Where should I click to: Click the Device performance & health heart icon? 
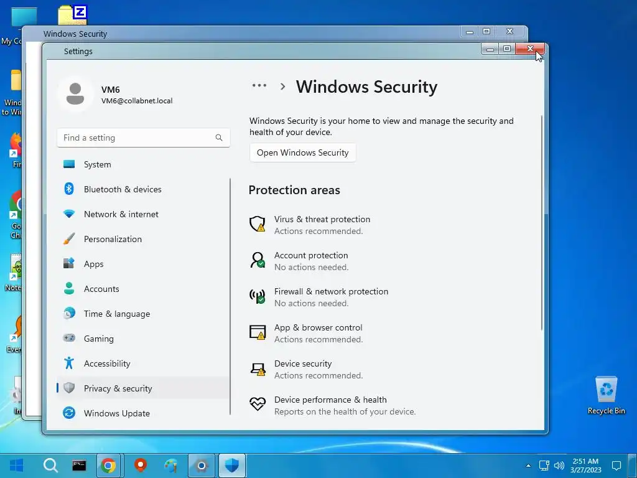258,403
